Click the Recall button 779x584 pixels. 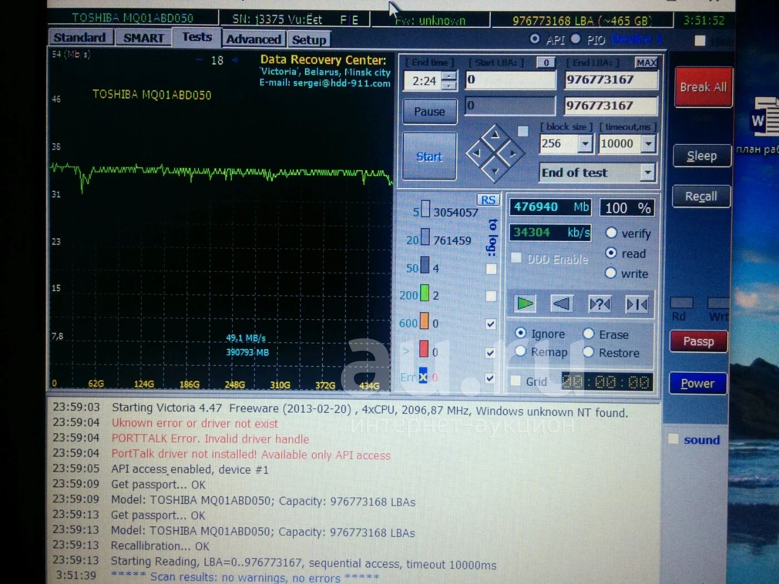701,196
